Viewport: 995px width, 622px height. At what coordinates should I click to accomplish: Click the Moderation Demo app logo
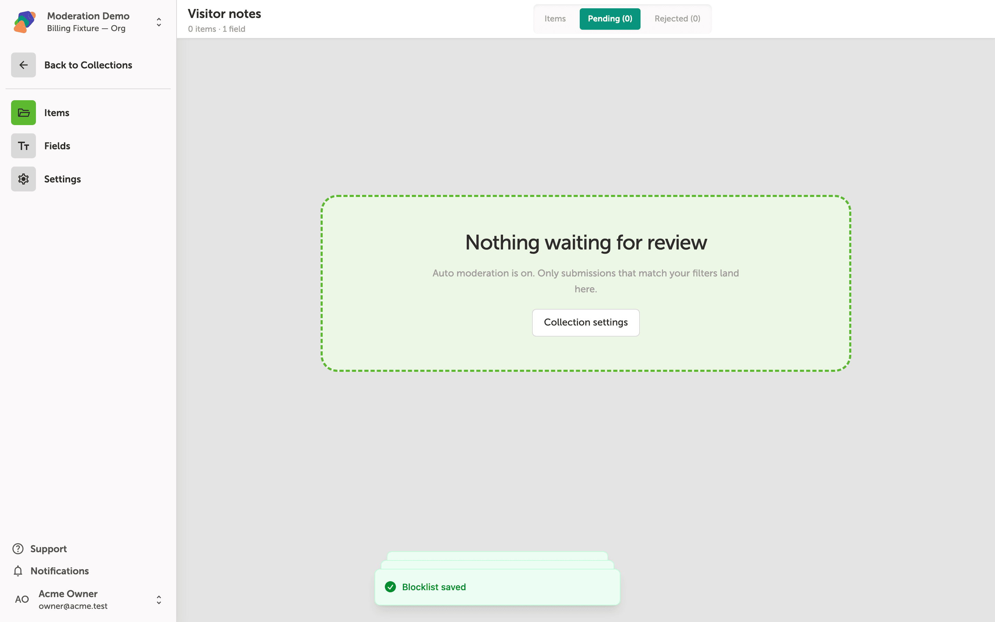pyautogui.click(x=24, y=22)
